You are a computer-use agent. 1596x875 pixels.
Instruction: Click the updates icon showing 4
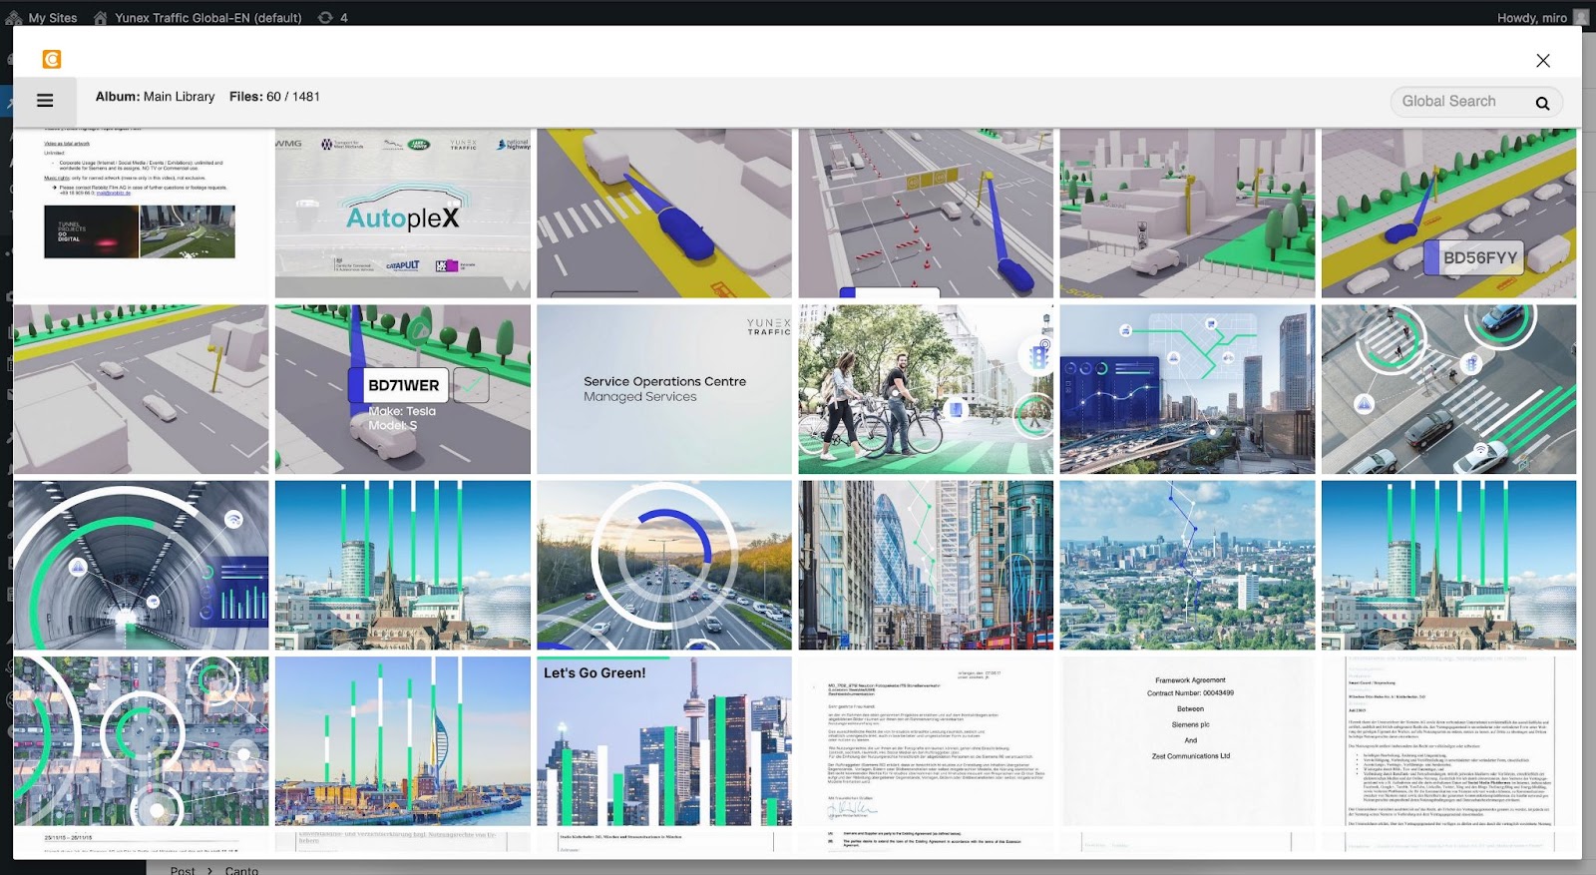click(332, 17)
